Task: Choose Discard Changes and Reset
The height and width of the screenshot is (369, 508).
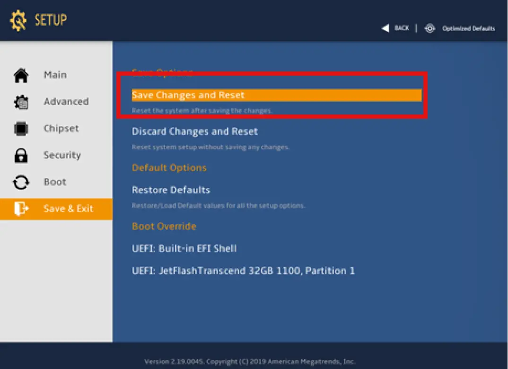Action: pos(194,131)
